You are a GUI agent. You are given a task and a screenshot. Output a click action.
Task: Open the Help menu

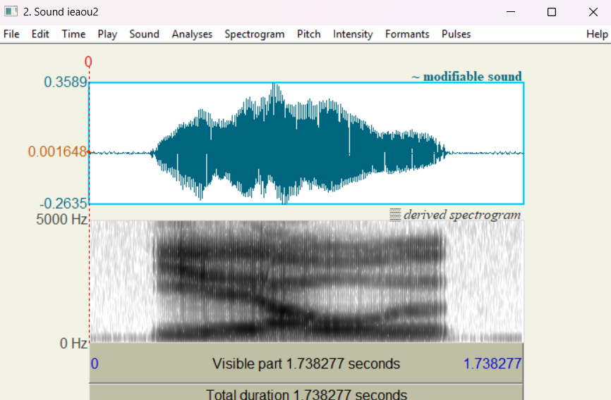[x=597, y=35]
